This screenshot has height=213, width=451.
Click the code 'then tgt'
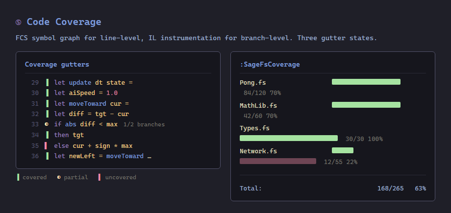pyautogui.click(x=69, y=135)
